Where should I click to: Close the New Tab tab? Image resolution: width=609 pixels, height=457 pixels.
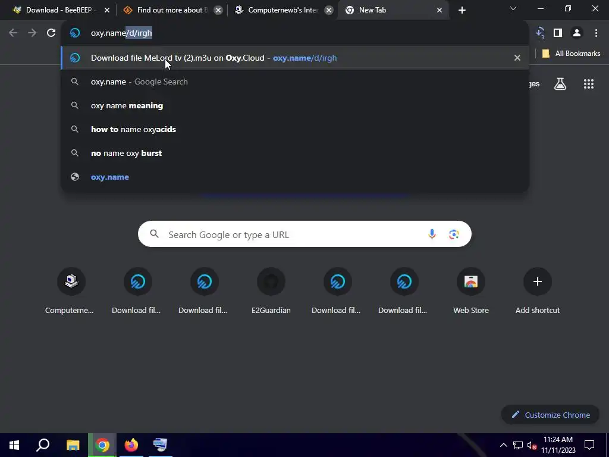[440, 10]
